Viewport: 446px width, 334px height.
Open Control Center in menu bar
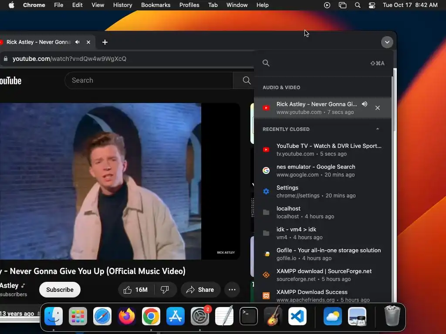372,5
